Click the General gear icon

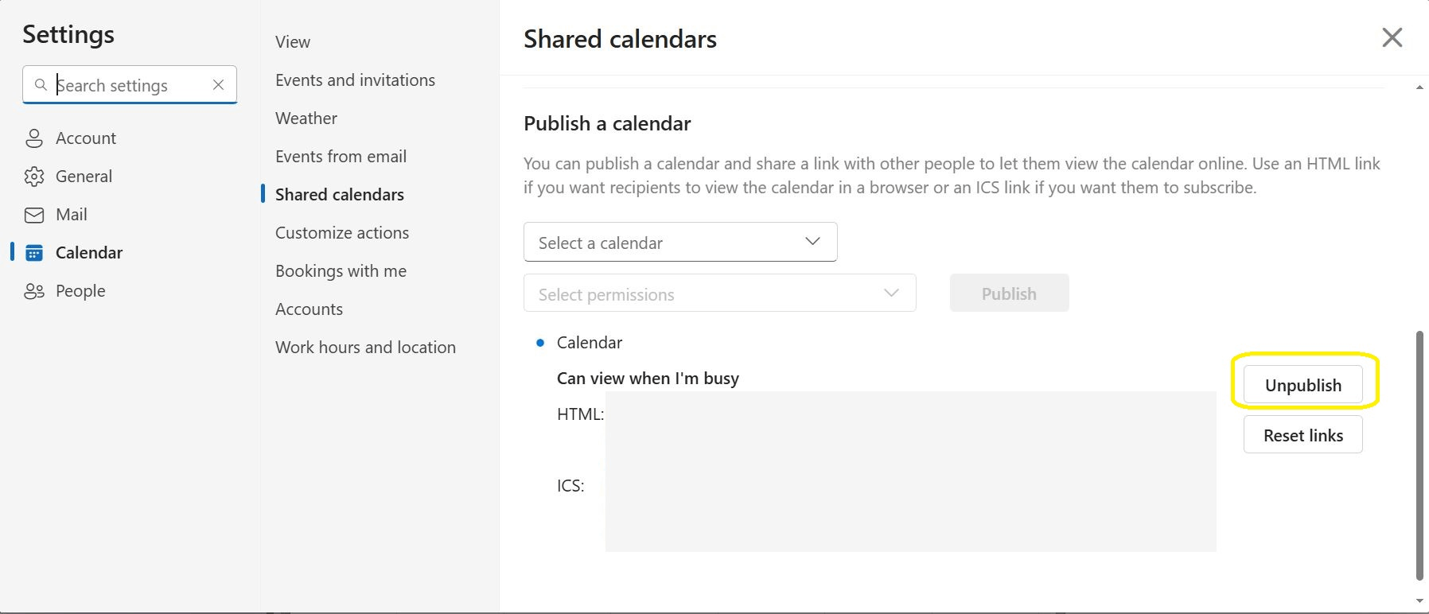click(34, 177)
